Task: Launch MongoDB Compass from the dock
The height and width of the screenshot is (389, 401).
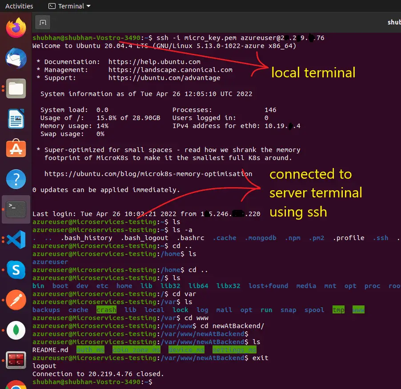Action: [x=16, y=330]
